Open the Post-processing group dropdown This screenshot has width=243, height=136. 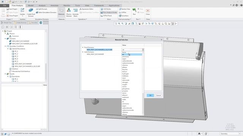click(x=125, y=19)
